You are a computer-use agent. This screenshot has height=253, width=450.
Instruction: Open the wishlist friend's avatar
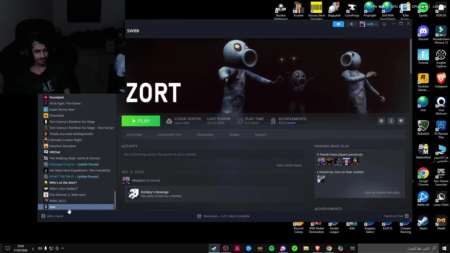point(321,179)
